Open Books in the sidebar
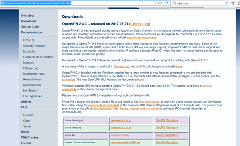The image size is (240, 146). point(25,132)
